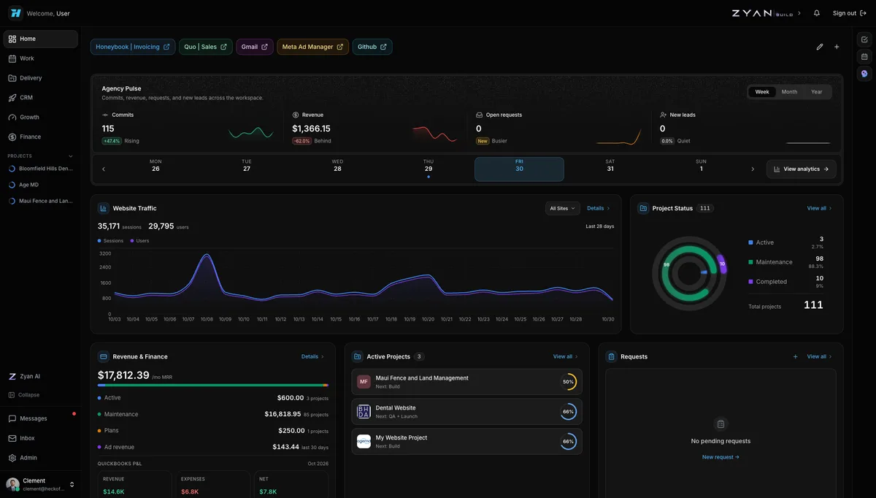This screenshot has width=876, height=498.
Task: Toggle the Users series in the traffic legend
Action: 139,240
